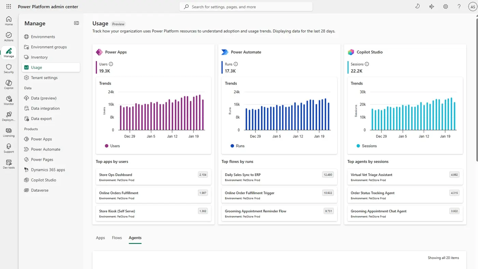Open the AS account avatar
Viewport: 478px width, 269px height.
click(473, 6)
